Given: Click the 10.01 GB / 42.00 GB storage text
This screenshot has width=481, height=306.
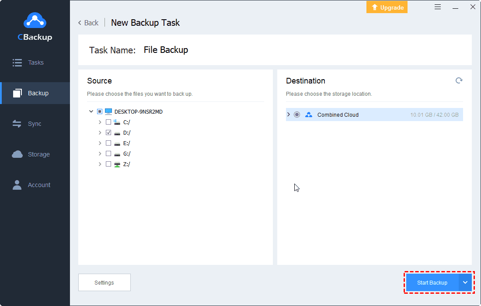Looking at the screenshot, I should pos(434,115).
